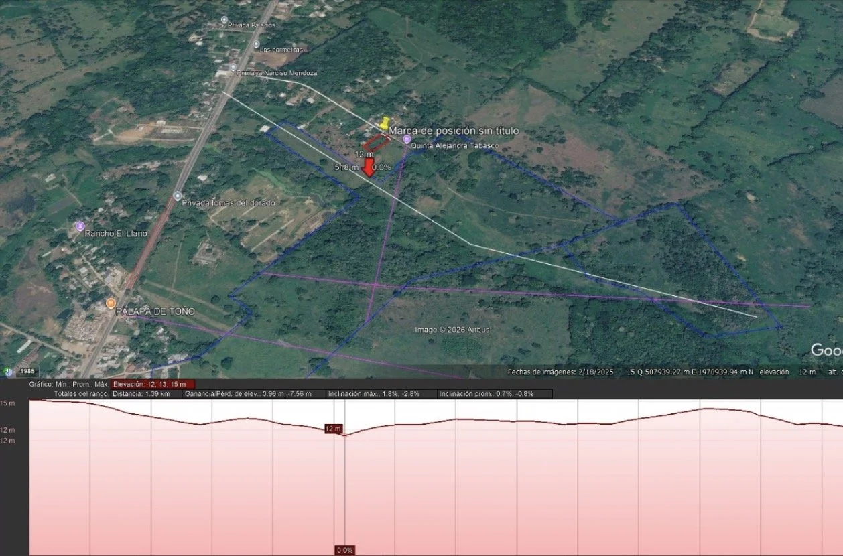Select the Rancho El Llano place icon

80,226
